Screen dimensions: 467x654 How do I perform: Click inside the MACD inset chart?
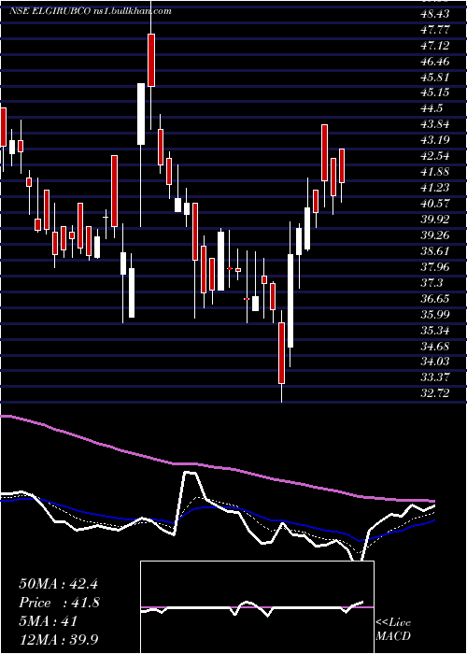257,607
